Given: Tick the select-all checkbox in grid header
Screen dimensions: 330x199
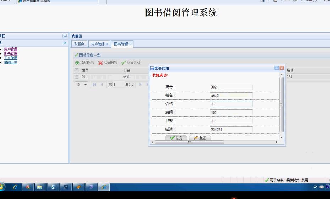Looking at the screenshot, I should coord(77,70).
